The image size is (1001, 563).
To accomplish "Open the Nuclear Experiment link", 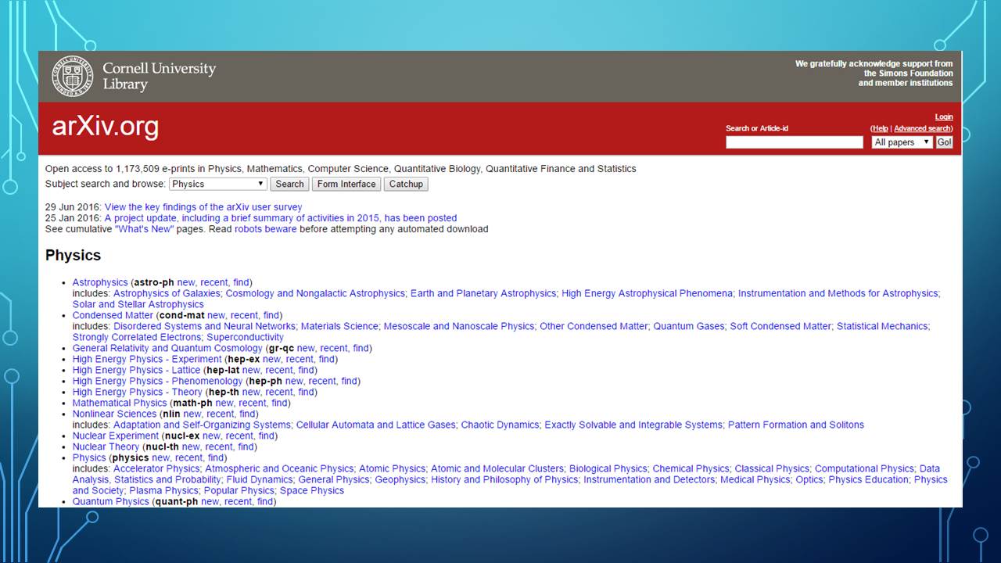I will point(116,436).
